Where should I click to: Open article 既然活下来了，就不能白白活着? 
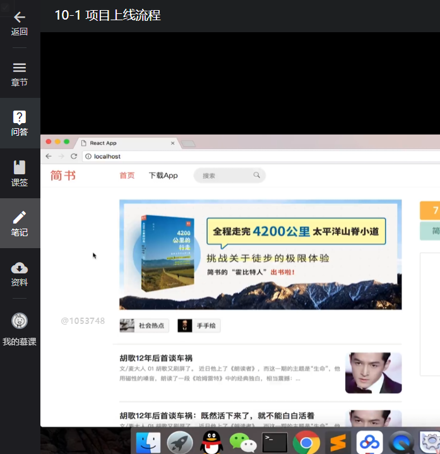coord(217,415)
